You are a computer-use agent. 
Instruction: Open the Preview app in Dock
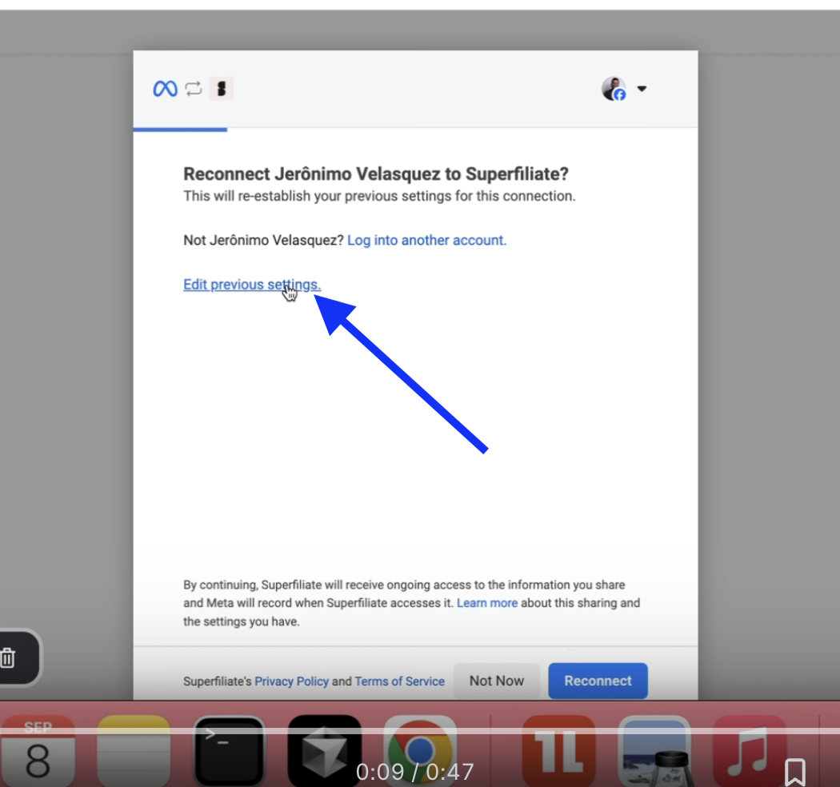coord(654,750)
